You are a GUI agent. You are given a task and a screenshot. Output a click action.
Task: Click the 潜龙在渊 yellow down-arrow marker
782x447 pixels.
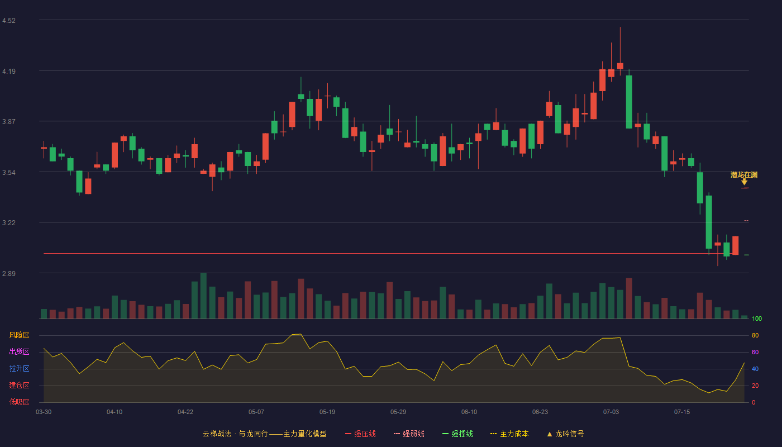click(744, 182)
